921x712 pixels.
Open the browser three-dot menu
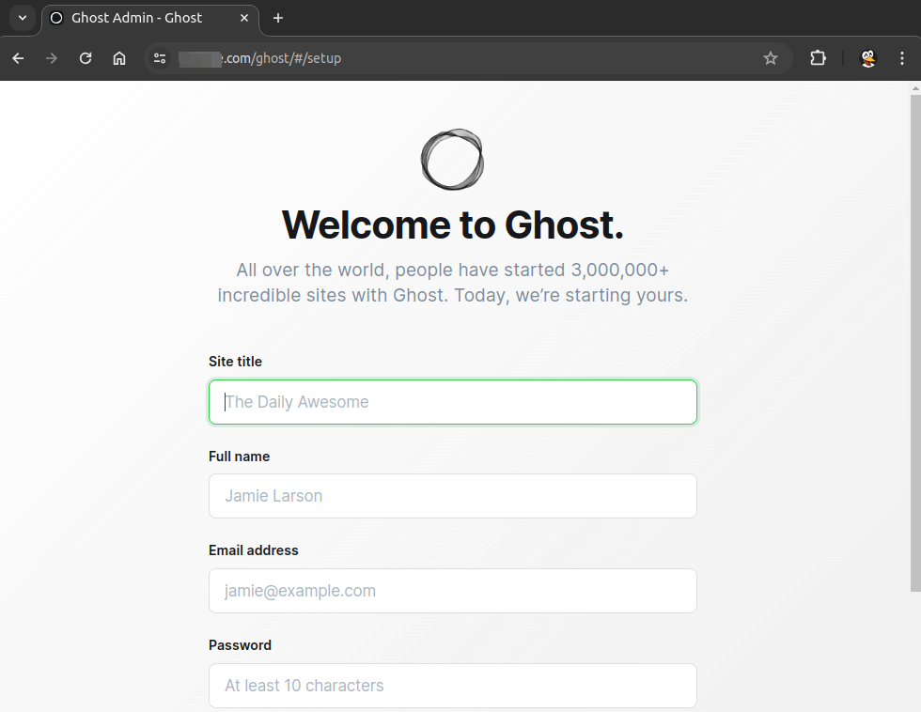click(902, 58)
